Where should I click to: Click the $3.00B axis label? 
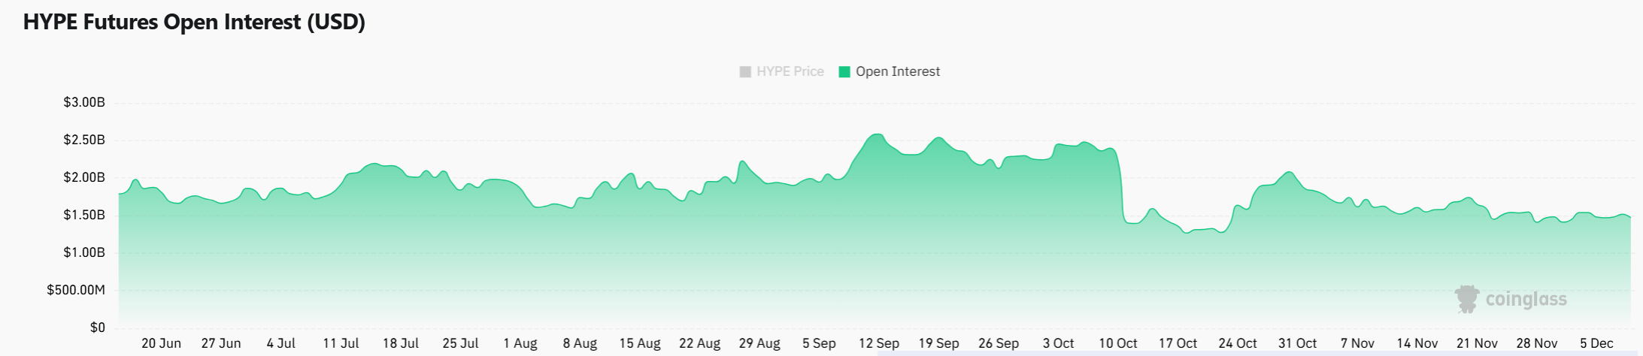point(84,103)
